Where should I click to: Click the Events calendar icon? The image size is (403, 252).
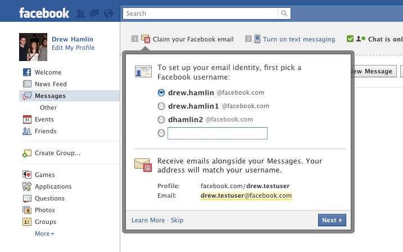click(x=27, y=119)
